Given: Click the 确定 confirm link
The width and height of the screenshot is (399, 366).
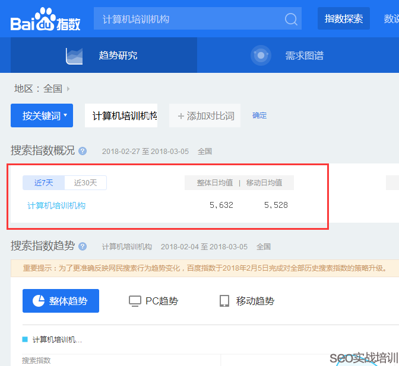Looking at the screenshot, I should (259, 115).
